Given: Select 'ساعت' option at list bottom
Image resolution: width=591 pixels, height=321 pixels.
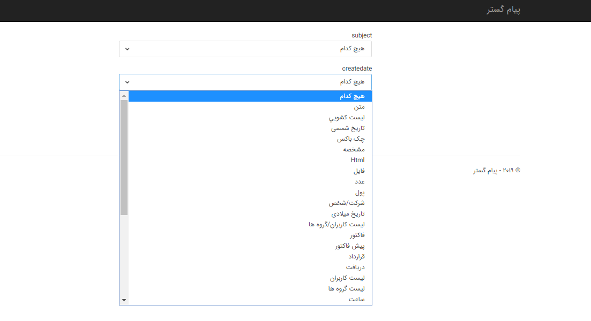Looking at the screenshot, I should click(250, 300).
